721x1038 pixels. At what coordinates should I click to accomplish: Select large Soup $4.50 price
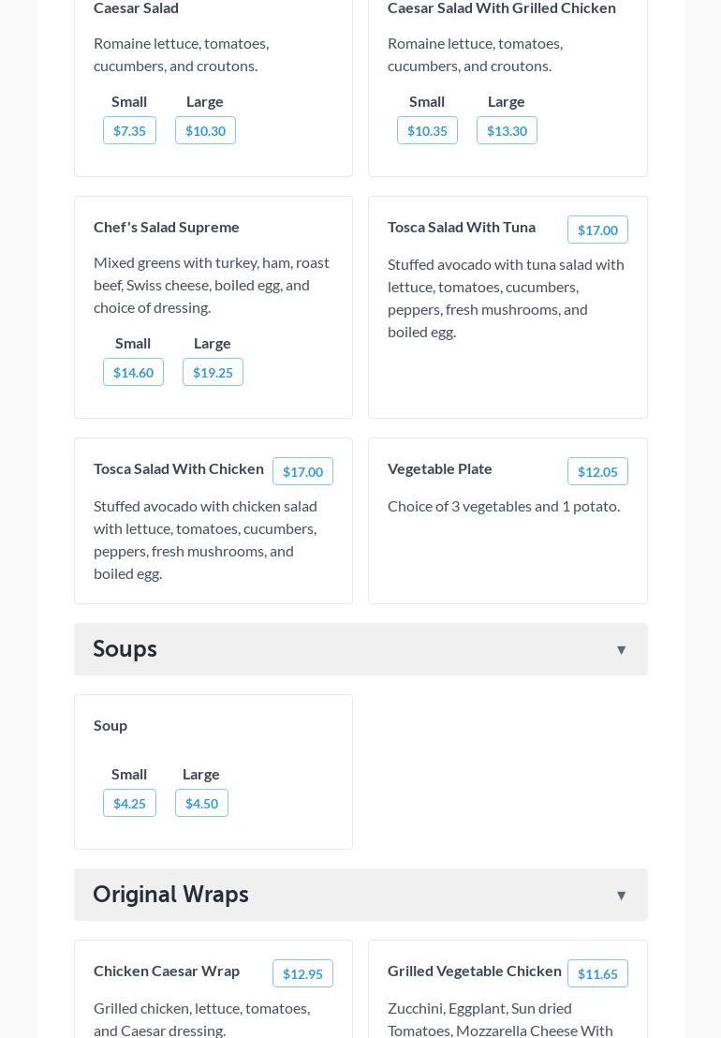201,803
